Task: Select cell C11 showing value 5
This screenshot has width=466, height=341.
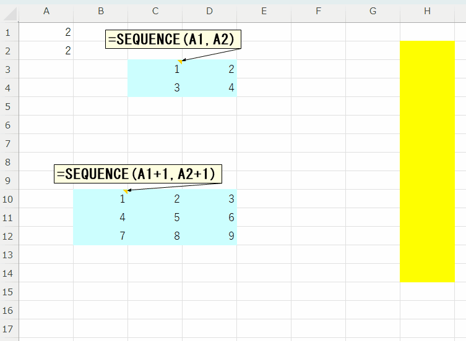Action: coord(155,217)
